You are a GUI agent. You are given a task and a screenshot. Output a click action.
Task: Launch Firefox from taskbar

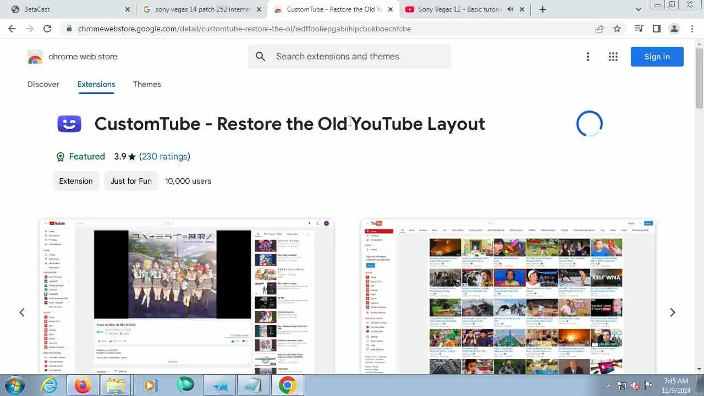[82, 386]
